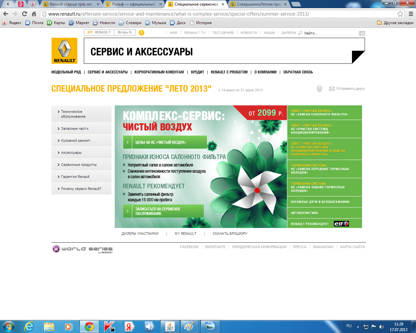Image resolution: width=416 pixels, height=333 pixels.
Task: Select "КС «Замена передних тормозных колодок»" item
Action: (325, 169)
